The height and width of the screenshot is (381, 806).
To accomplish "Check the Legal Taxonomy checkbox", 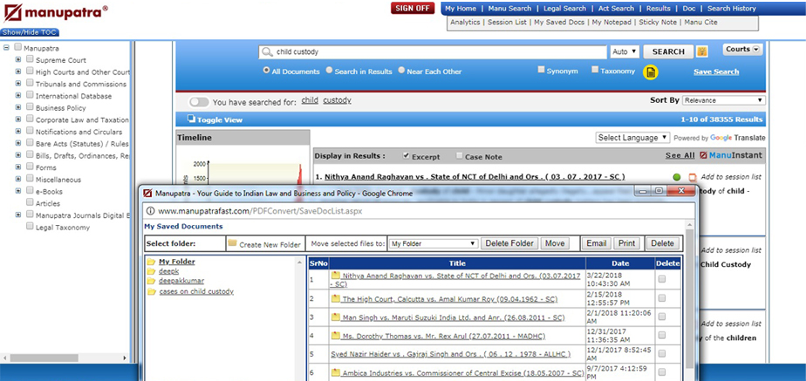I will tap(30, 227).
